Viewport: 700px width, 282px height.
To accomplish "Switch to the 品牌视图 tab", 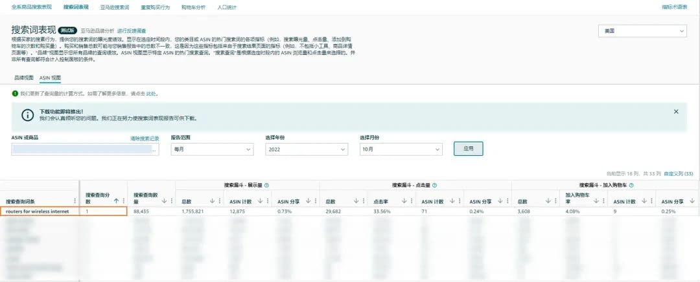I will (23, 77).
